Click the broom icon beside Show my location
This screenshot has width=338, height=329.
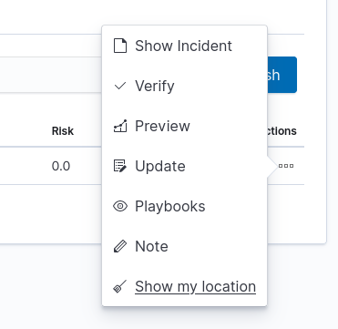[120, 286]
